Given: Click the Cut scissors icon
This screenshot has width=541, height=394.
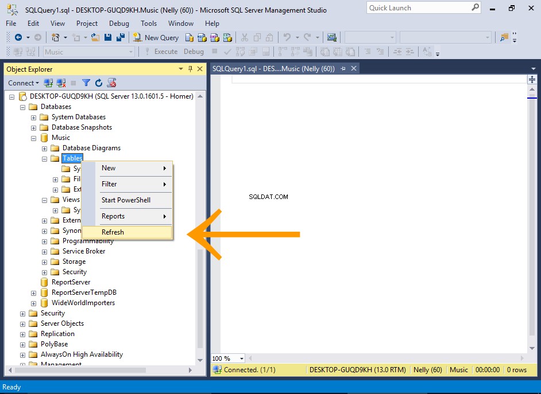Looking at the screenshot, I should pyautogui.click(x=245, y=37).
